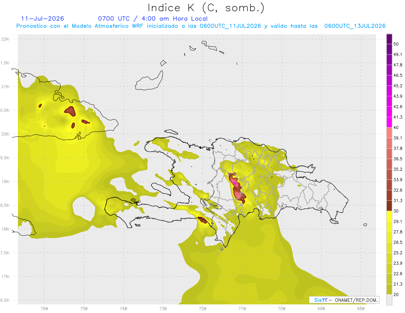The height and width of the screenshot is (313, 405).
Task: Click the olive swatch between 20 and 21.3
Action: (389, 289)
